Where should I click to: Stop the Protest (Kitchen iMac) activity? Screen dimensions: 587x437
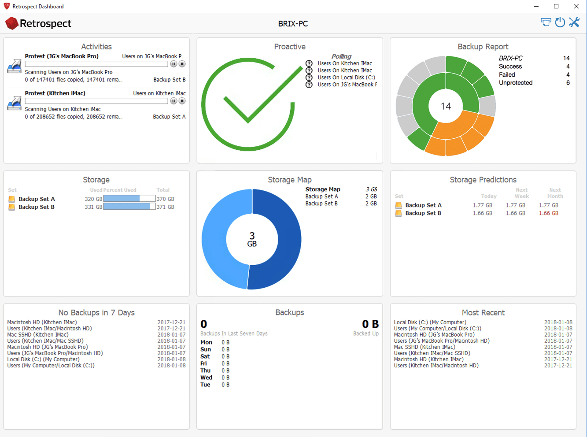tap(182, 101)
